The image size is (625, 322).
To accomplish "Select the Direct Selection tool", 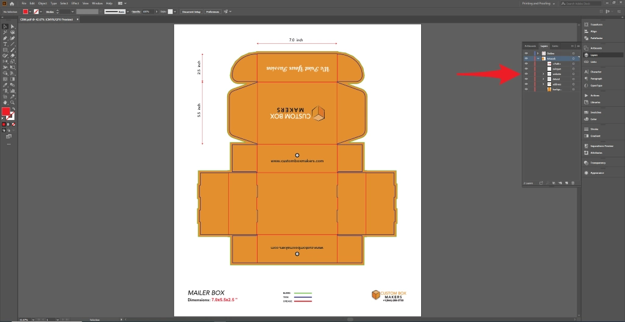I will 13,27.
